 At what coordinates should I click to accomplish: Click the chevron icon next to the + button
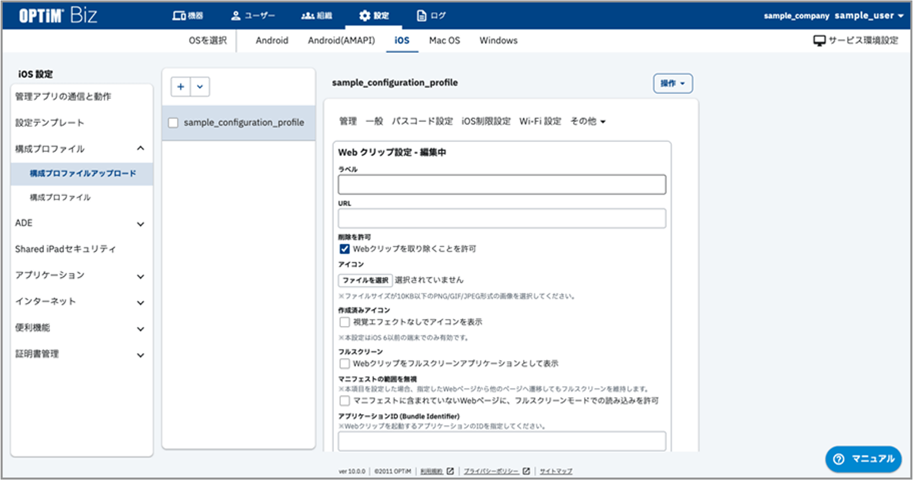(x=199, y=86)
